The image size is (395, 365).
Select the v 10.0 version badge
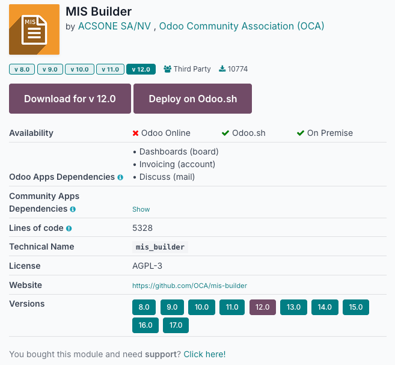79,69
